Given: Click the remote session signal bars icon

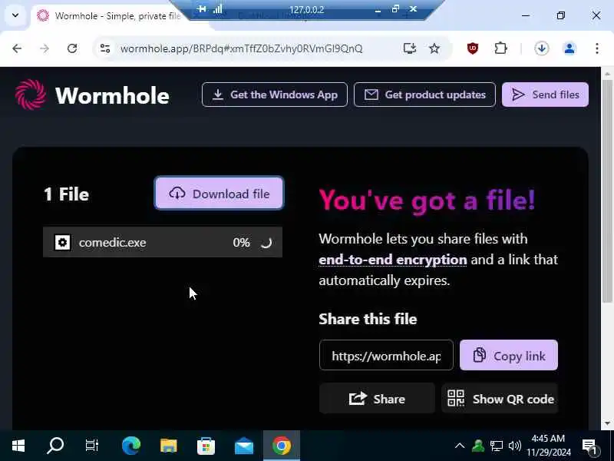Looking at the screenshot, I should (218, 8).
